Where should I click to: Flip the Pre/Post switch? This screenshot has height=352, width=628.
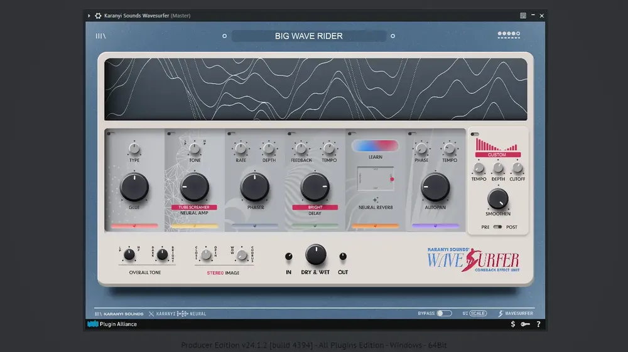click(x=497, y=227)
